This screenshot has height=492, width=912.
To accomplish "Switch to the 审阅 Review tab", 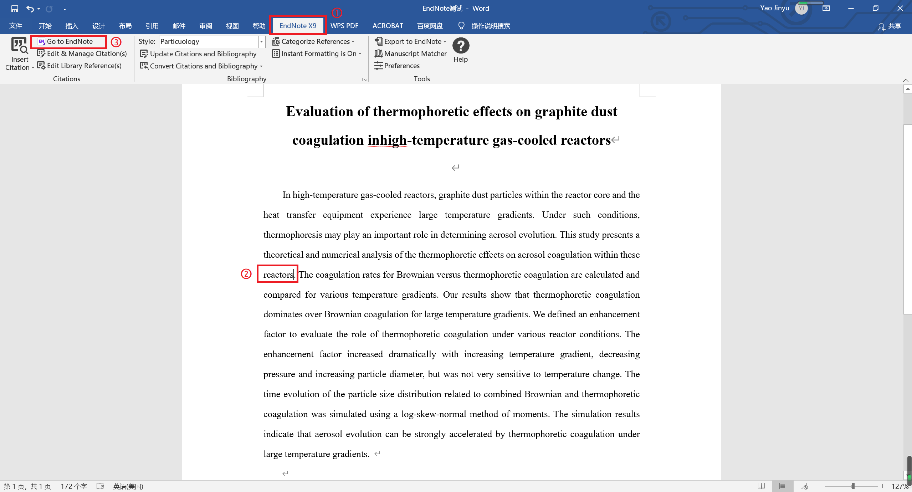I will 205,26.
